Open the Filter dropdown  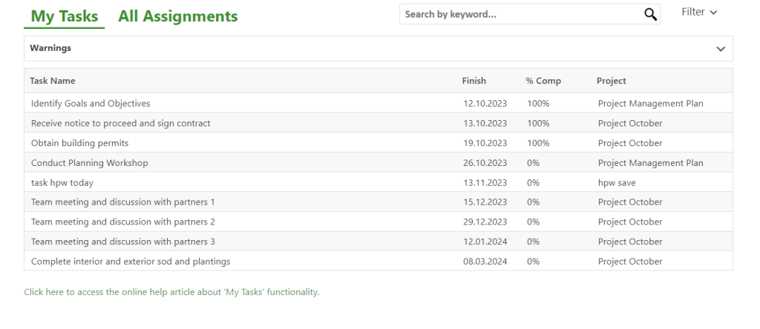pyautogui.click(x=699, y=13)
